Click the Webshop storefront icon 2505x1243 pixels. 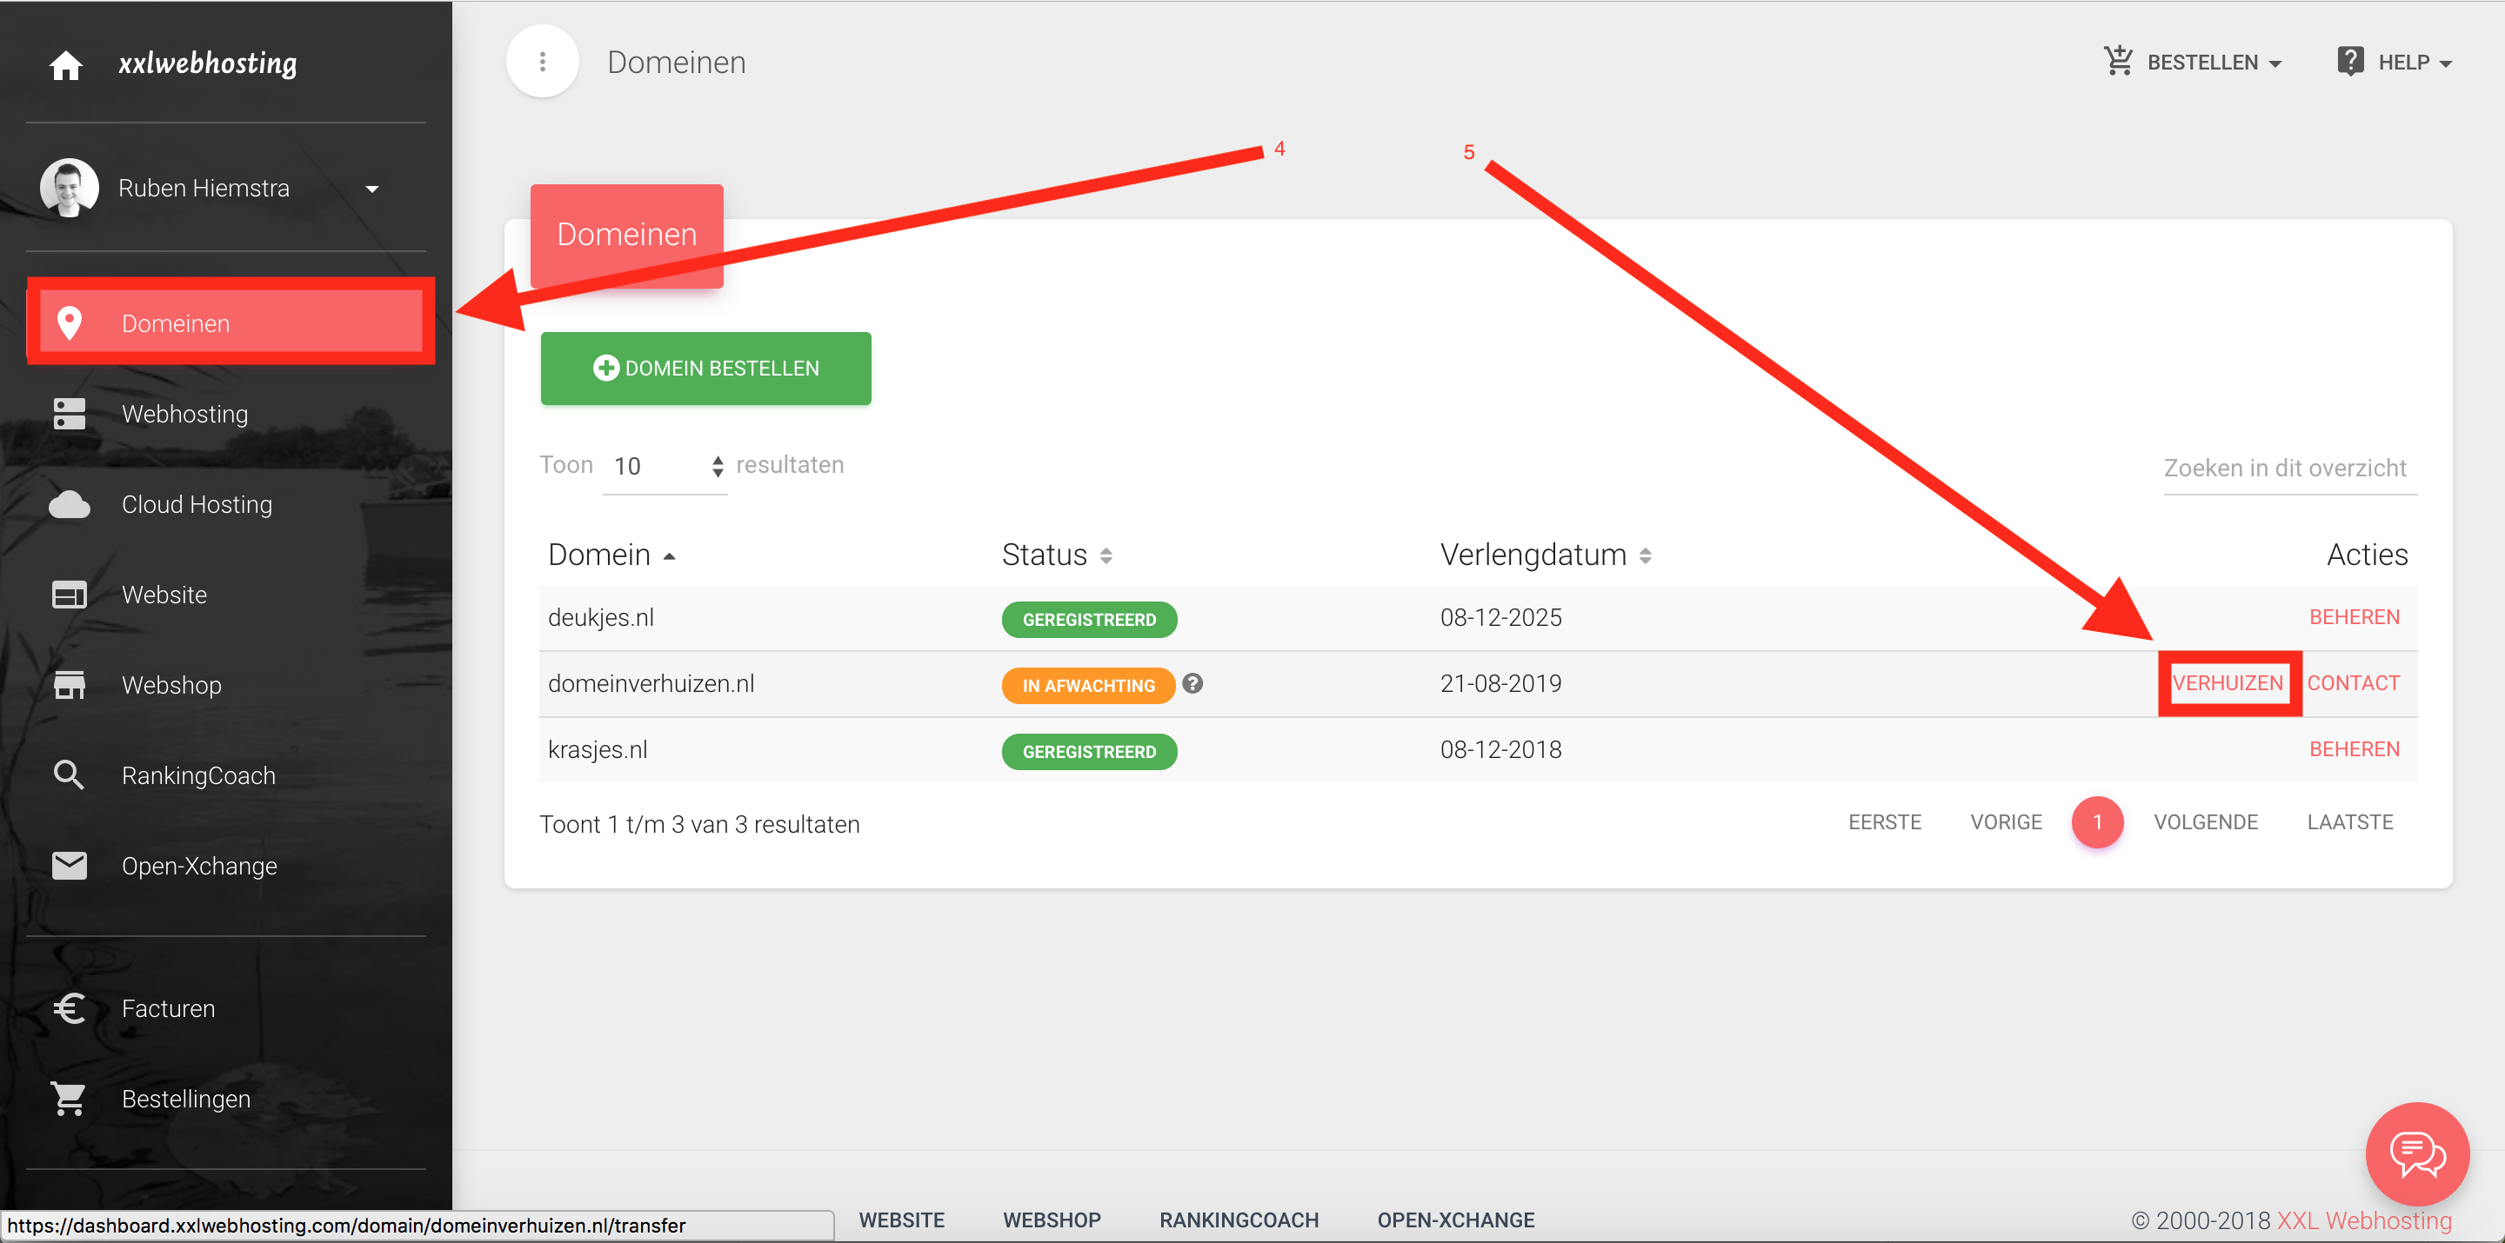click(x=69, y=685)
